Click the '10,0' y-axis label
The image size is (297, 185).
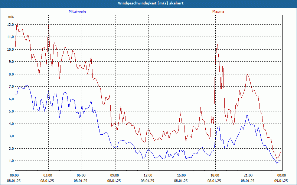pyautogui.click(x=10, y=50)
